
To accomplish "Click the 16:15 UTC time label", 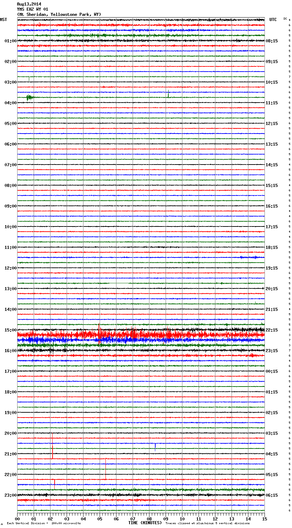I will [272, 206].
